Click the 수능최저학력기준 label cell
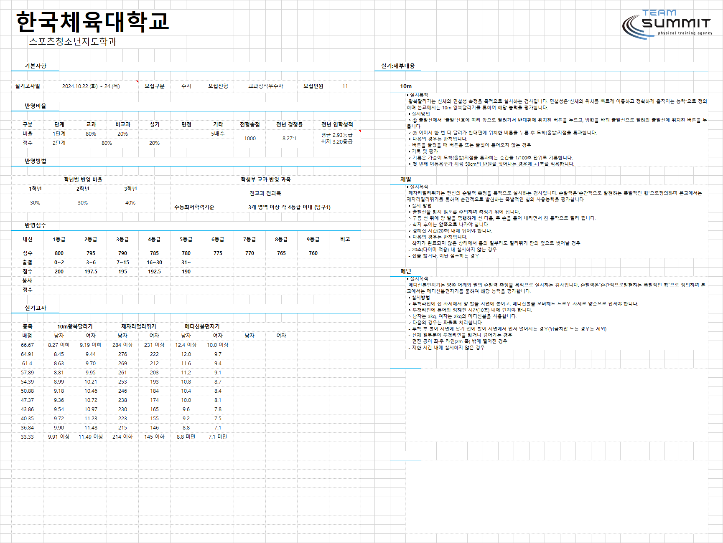This screenshot has height=543, width=723. click(x=194, y=207)
